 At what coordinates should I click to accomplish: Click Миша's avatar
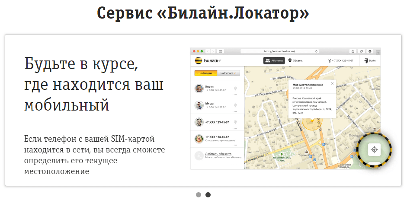click(199, 105)
